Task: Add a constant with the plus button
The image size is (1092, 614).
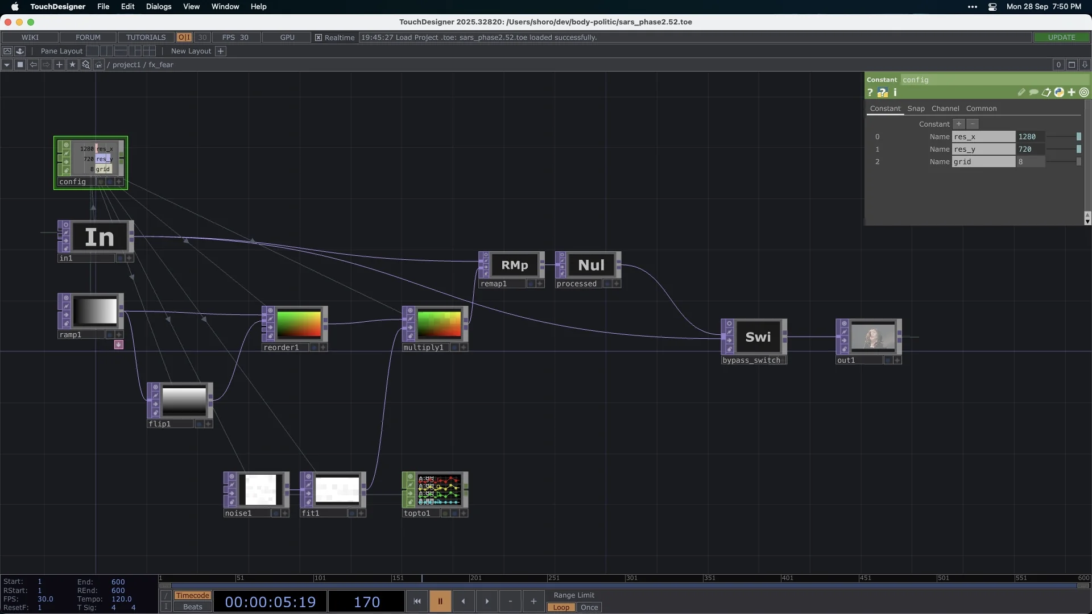Action: pyautogui.click(x=959, y=124)
